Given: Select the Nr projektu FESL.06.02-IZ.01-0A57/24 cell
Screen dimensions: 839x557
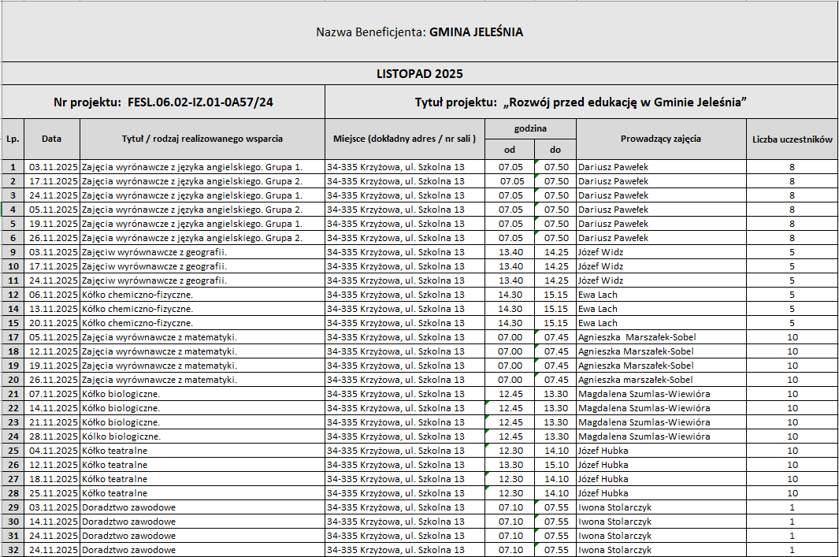Looking at the screenshot, I should pyautogui.click(x=163, y=102).
